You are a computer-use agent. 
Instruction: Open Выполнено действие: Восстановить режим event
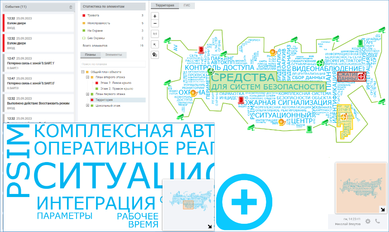38,103
